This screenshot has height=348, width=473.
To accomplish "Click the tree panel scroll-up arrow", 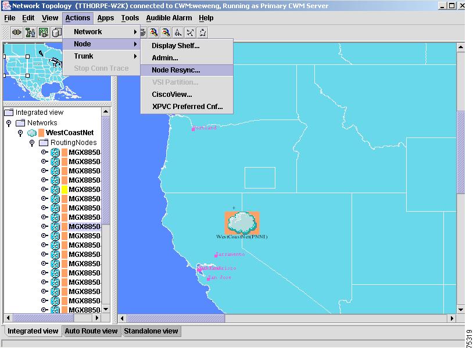I will (x=106, y=112).
